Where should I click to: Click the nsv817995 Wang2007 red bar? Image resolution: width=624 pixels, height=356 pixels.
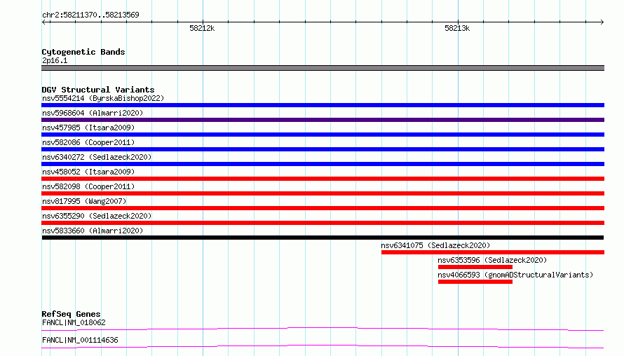[323, 208]
